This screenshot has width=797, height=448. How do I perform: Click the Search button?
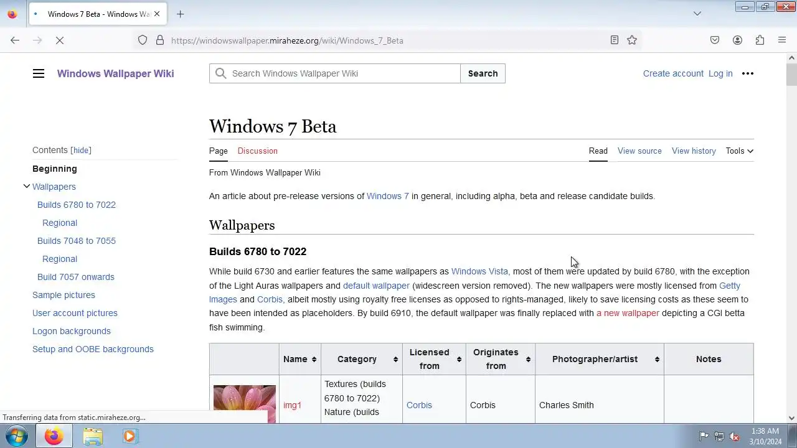click(483, 73)
